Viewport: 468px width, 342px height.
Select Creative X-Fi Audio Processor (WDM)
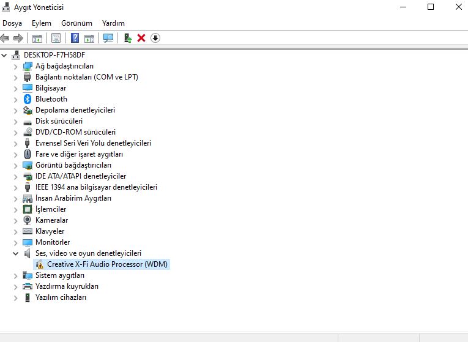[107, 264]
